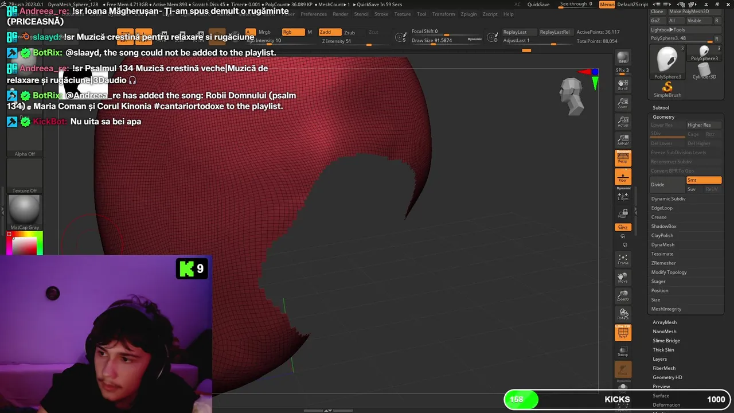This screenshot has height=413, width=734.
Task: Select the PolySphere3 large tool thumbnail
Action: (x=667, y=62)
